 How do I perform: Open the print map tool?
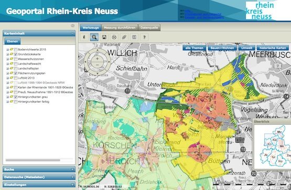114,37
